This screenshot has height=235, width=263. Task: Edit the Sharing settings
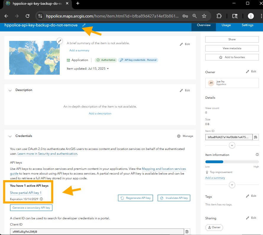click(251, 218)
